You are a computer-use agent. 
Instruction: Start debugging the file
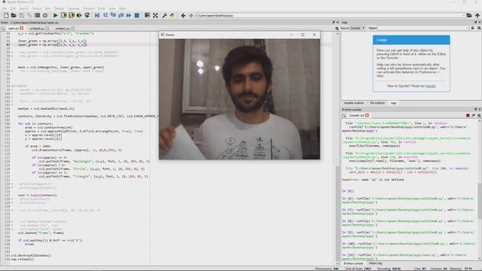pos(97,15)
